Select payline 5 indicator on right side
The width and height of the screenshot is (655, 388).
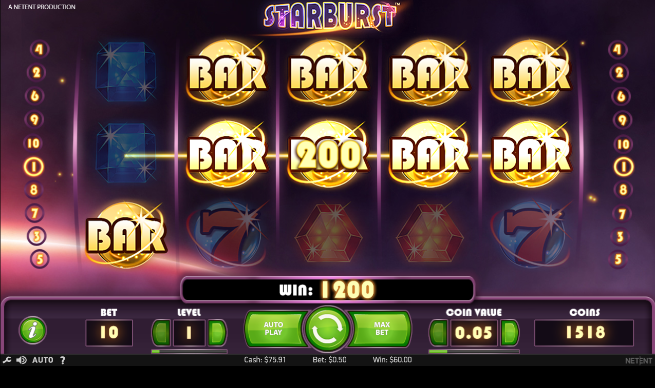click(x=618, y=259)
